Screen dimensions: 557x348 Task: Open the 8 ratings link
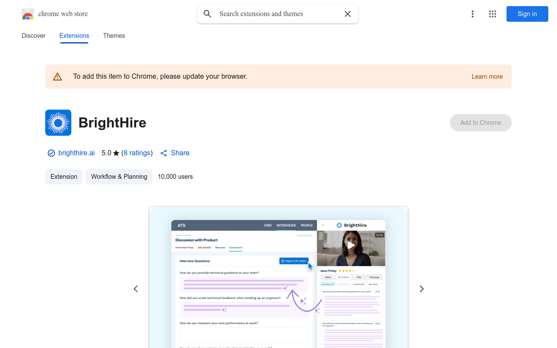tap(137, 153)
